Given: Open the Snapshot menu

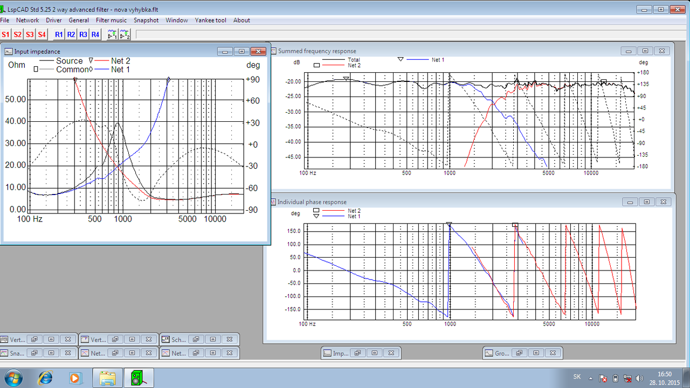Looking at the screenshot, I should pyautogui.click(x=146, y=20).
